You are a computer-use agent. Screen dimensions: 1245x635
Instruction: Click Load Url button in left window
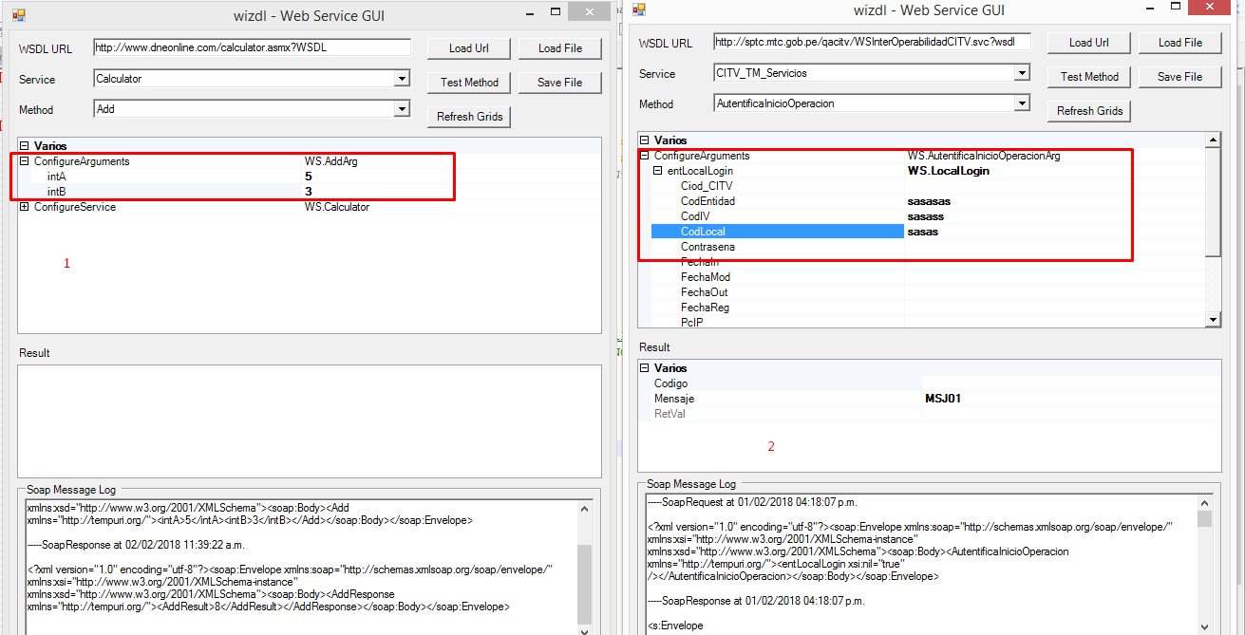(469, 48)
